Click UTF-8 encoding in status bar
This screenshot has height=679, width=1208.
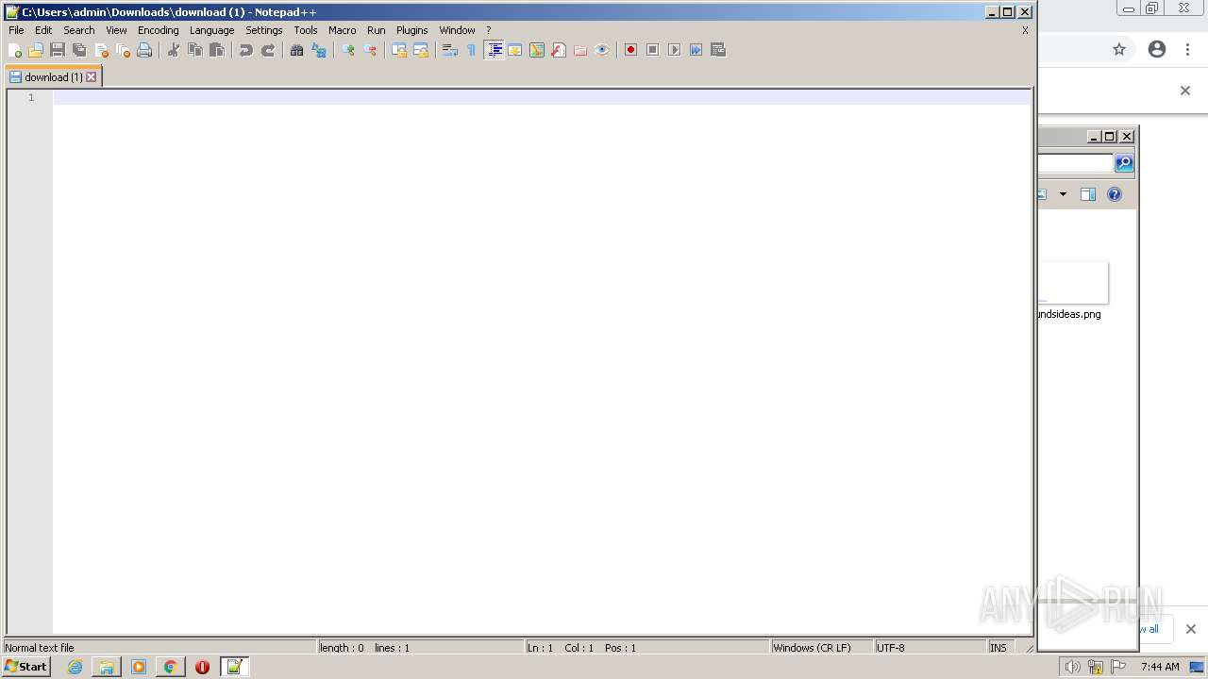point(930,648)
